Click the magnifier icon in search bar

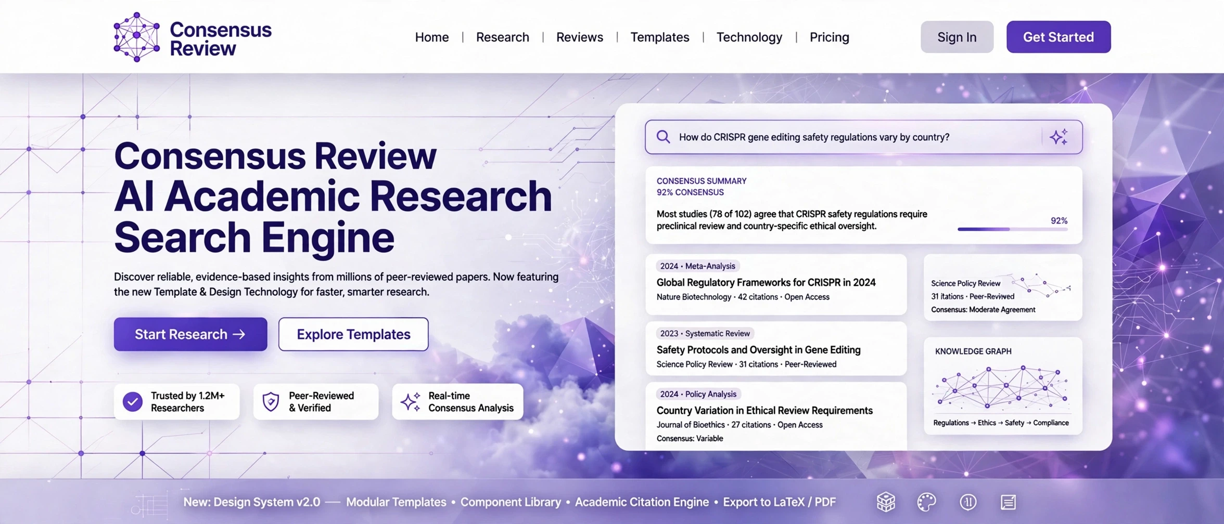[x=663, y=137]
